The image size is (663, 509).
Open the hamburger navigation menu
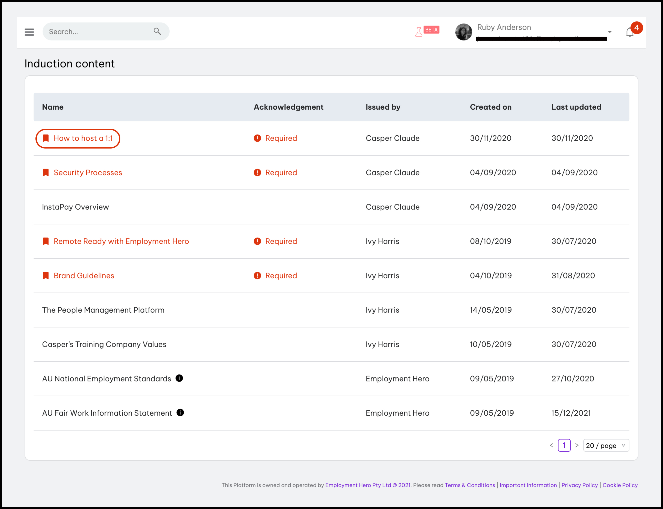[x=29, y=32]
